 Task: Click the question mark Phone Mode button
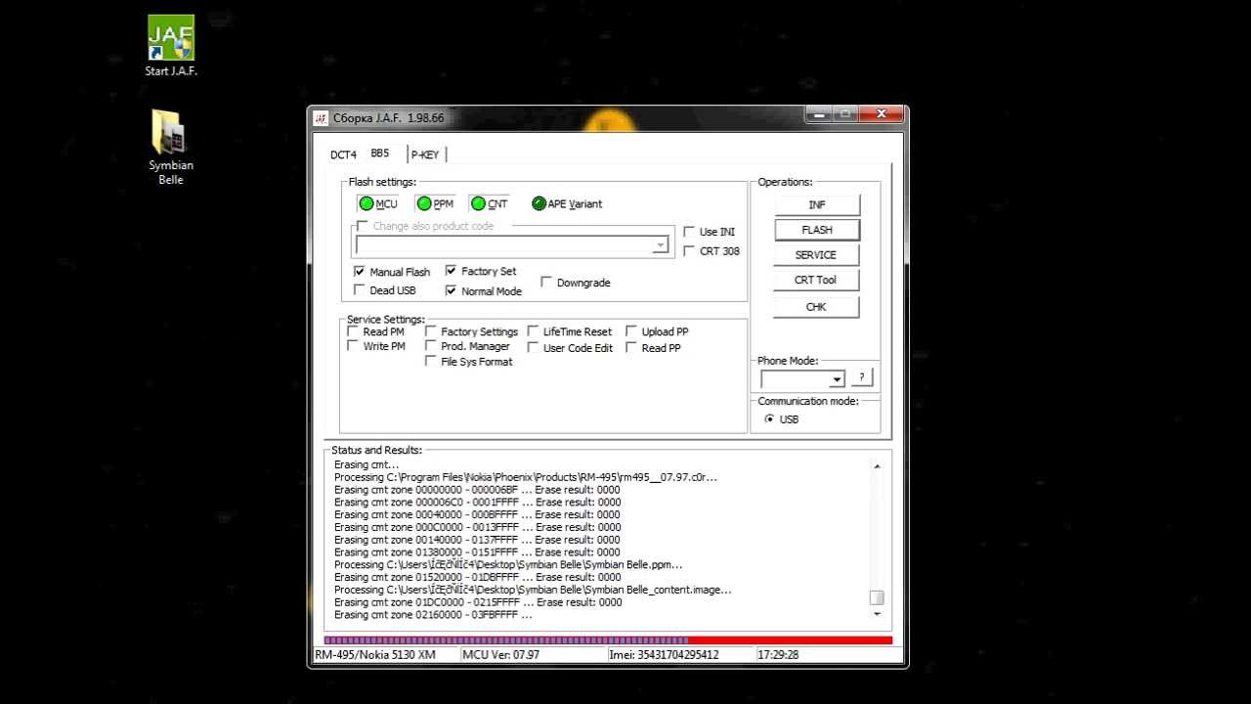pyautogui.click(x=861, y=377)
